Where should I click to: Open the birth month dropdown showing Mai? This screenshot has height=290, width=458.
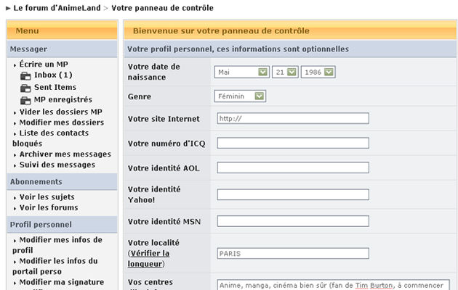pyautogui.click(x=241, y=72)
